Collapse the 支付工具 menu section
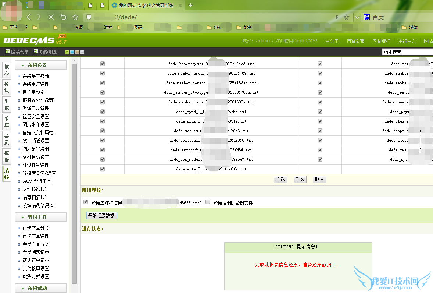Screen dimensions: 433x293 (x=40, y=217)
